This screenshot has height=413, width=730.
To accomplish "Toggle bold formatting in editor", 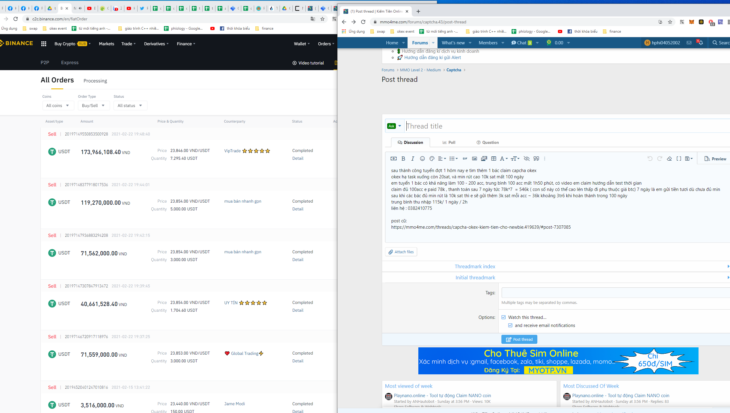I will 403,159.
